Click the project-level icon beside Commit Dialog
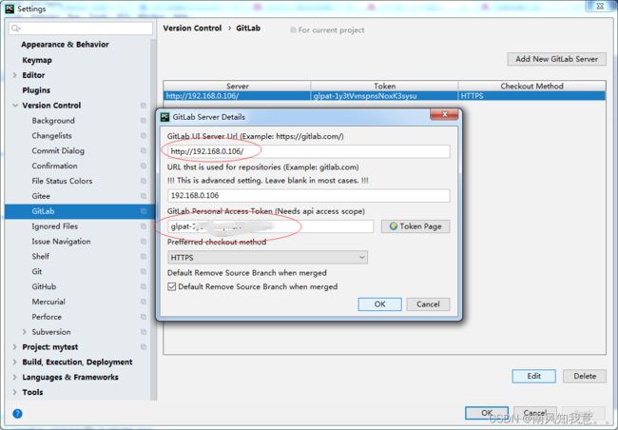Screen dimensions: 618x430 point(144,150)
